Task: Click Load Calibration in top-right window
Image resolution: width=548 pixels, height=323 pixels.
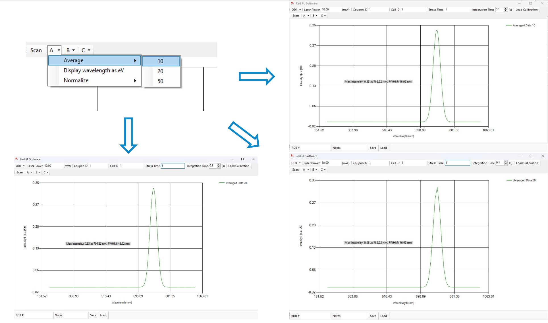Action: coord(526,10)
